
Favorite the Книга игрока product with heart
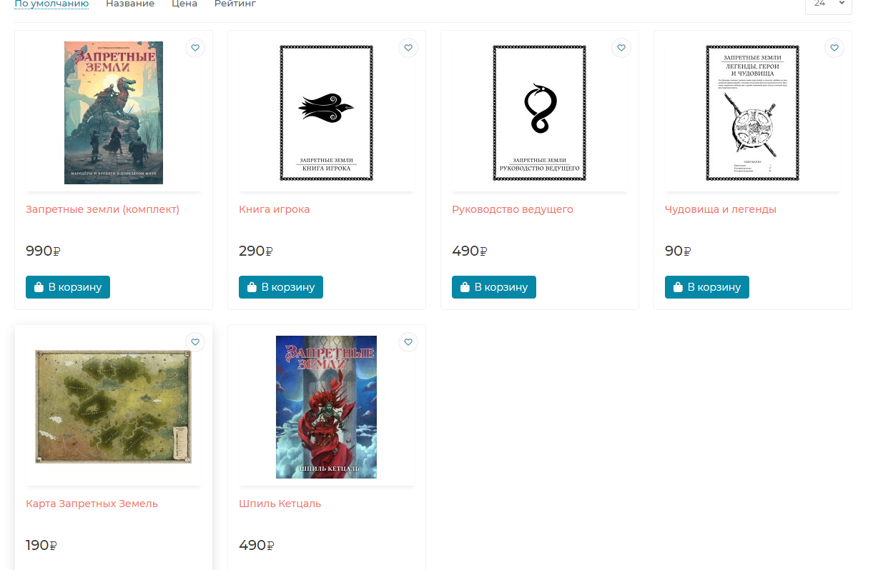(x=408, y=48)
